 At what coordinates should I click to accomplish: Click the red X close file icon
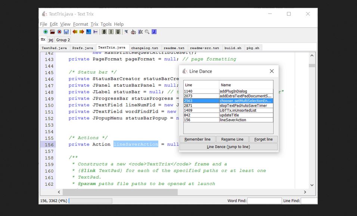coord(59,32)
